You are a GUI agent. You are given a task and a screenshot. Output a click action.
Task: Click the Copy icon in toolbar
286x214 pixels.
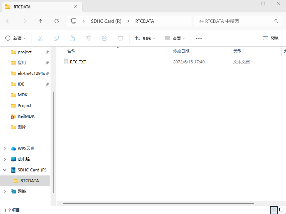(56, 39)
